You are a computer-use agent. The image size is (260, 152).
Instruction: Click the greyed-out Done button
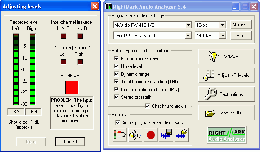tap(31, 142)
